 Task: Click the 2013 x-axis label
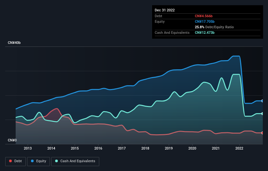[x=28, y=148]
